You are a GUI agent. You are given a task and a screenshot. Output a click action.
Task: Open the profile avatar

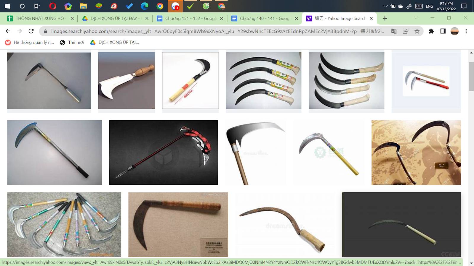coord(454,31)
